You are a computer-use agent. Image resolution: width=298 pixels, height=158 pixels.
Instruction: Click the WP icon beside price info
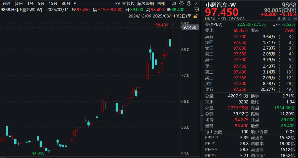[196, 9]
